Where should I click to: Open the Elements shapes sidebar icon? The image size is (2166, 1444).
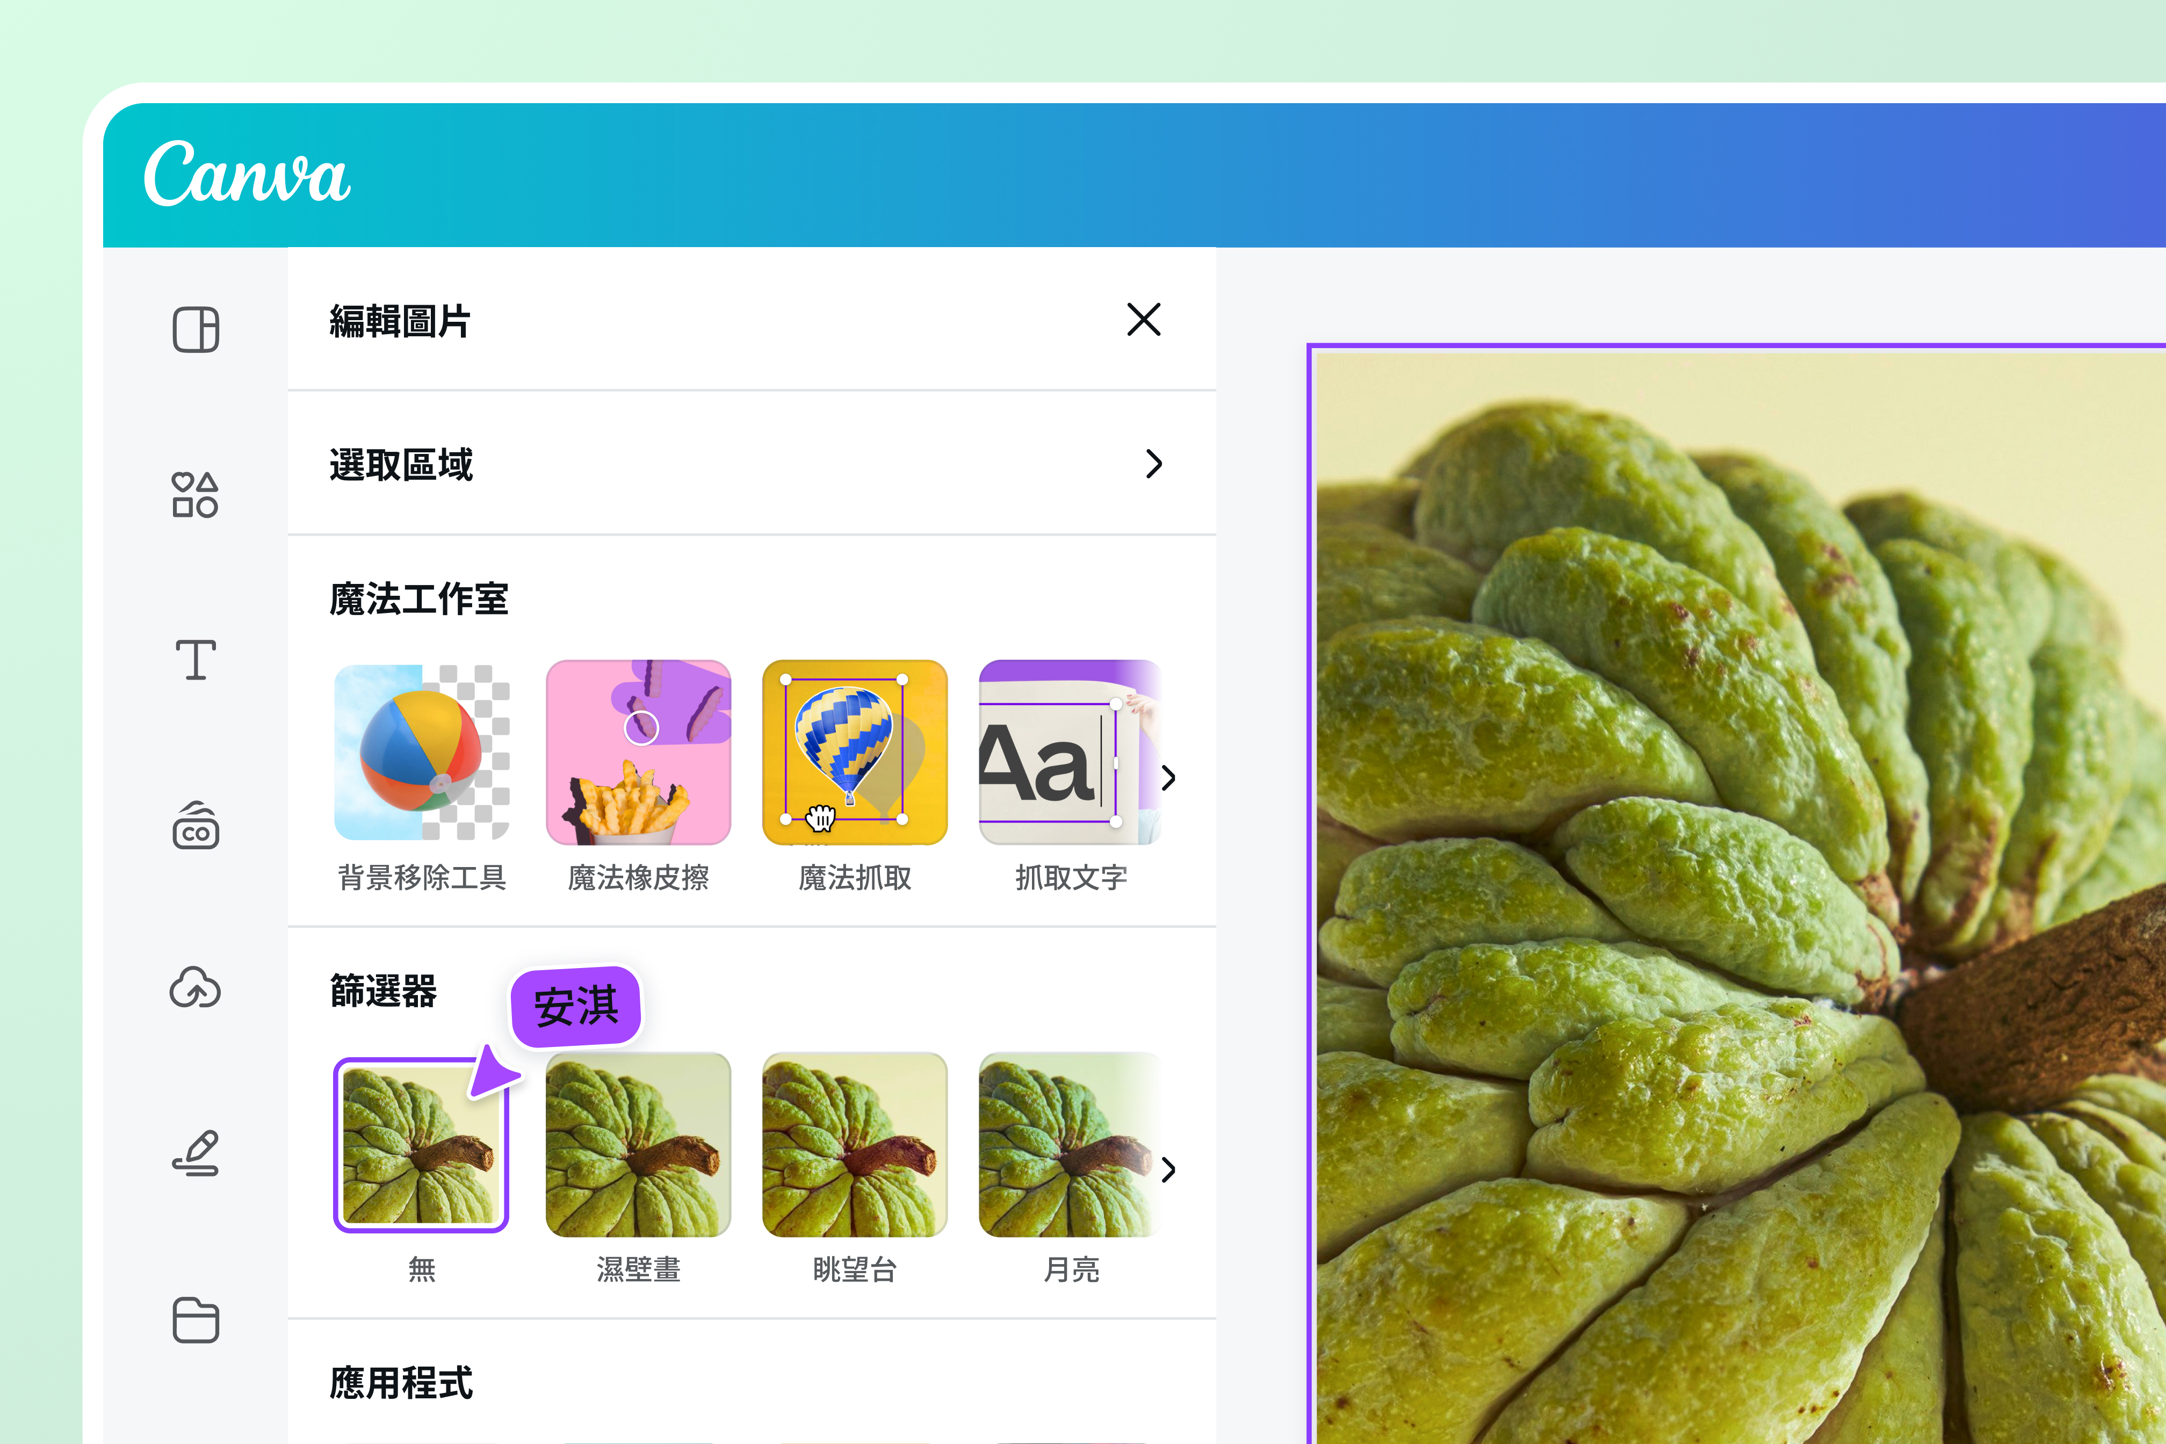pyautogui.click(x=195, y=495)
